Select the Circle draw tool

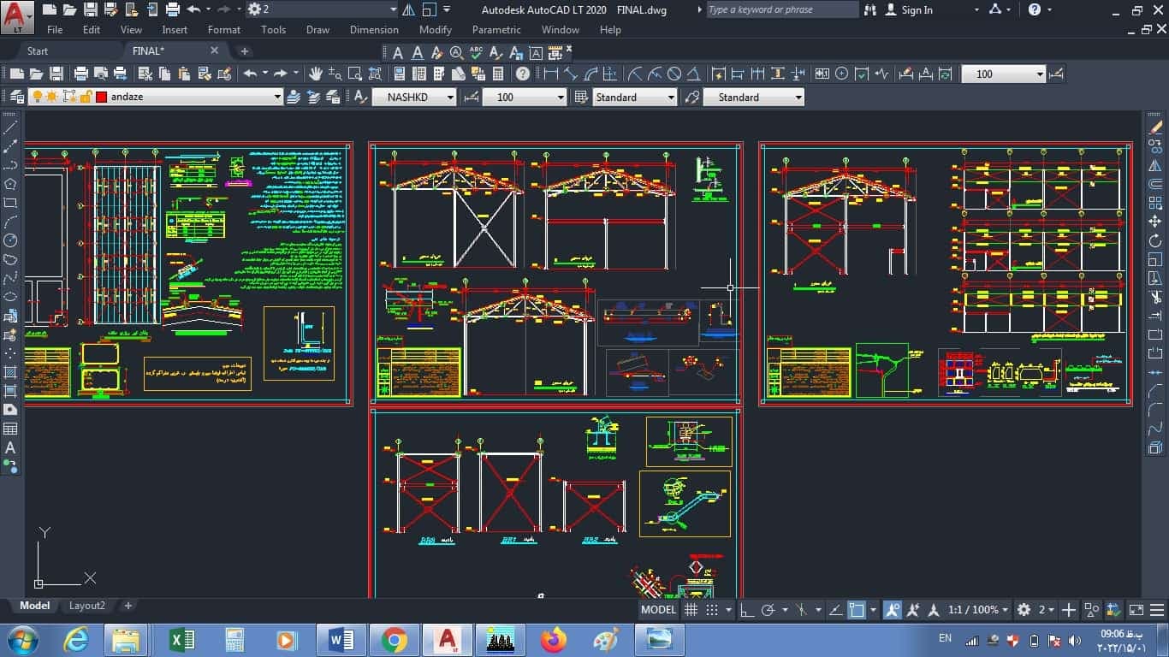pyautogui.click(x=10, y=240)
